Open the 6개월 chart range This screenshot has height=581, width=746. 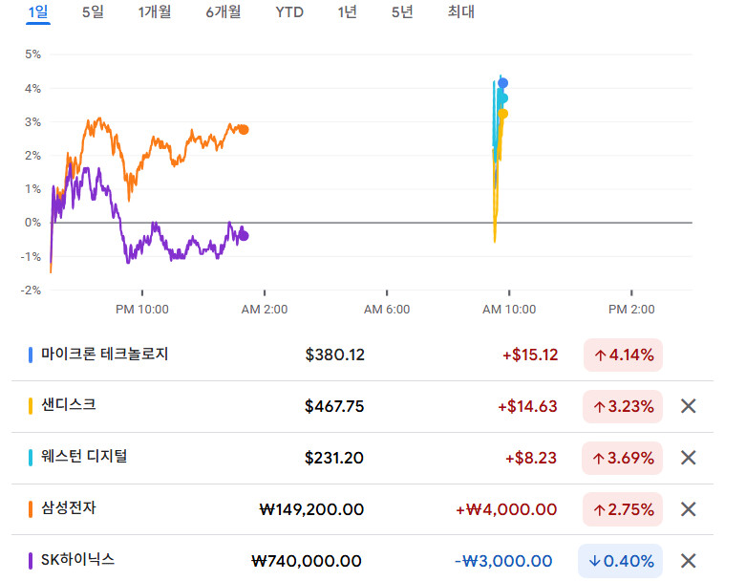[223, 12]
